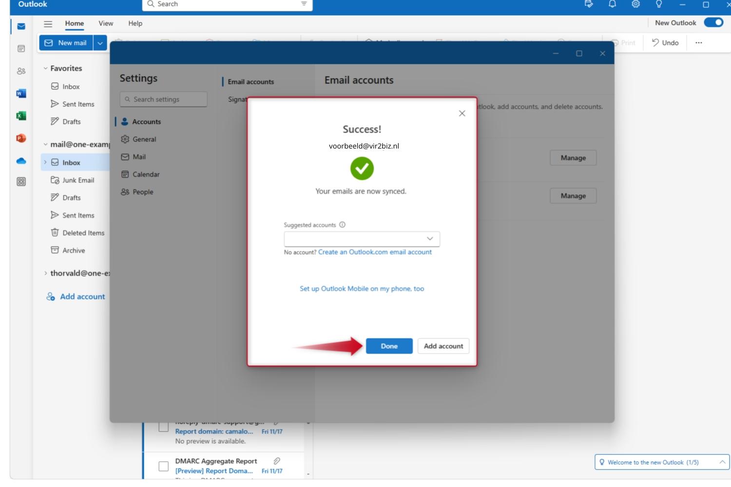Expand the Welcome to new Outlook tip
Screen dimensions: 731x487
(722, 462)
